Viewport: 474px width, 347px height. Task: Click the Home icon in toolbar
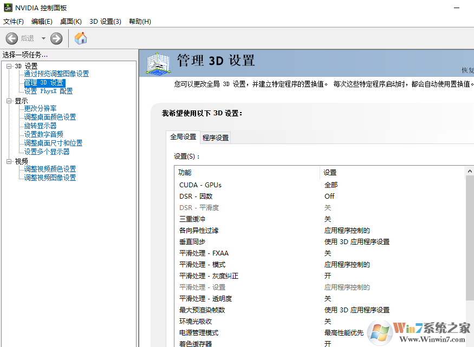pos(81,38)
